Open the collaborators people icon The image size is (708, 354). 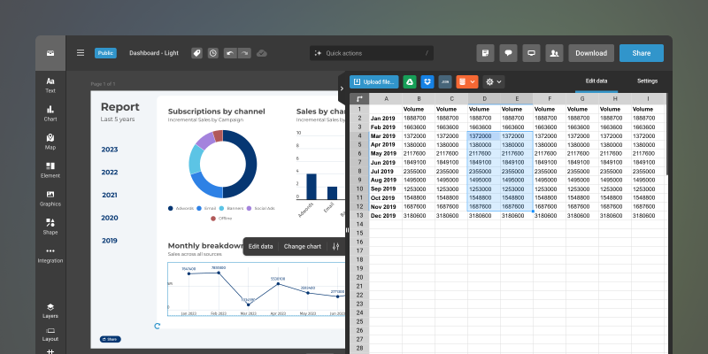(554, 53)
